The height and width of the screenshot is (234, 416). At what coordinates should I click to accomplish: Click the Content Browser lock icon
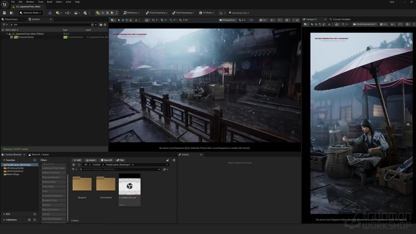pos(168,160)
